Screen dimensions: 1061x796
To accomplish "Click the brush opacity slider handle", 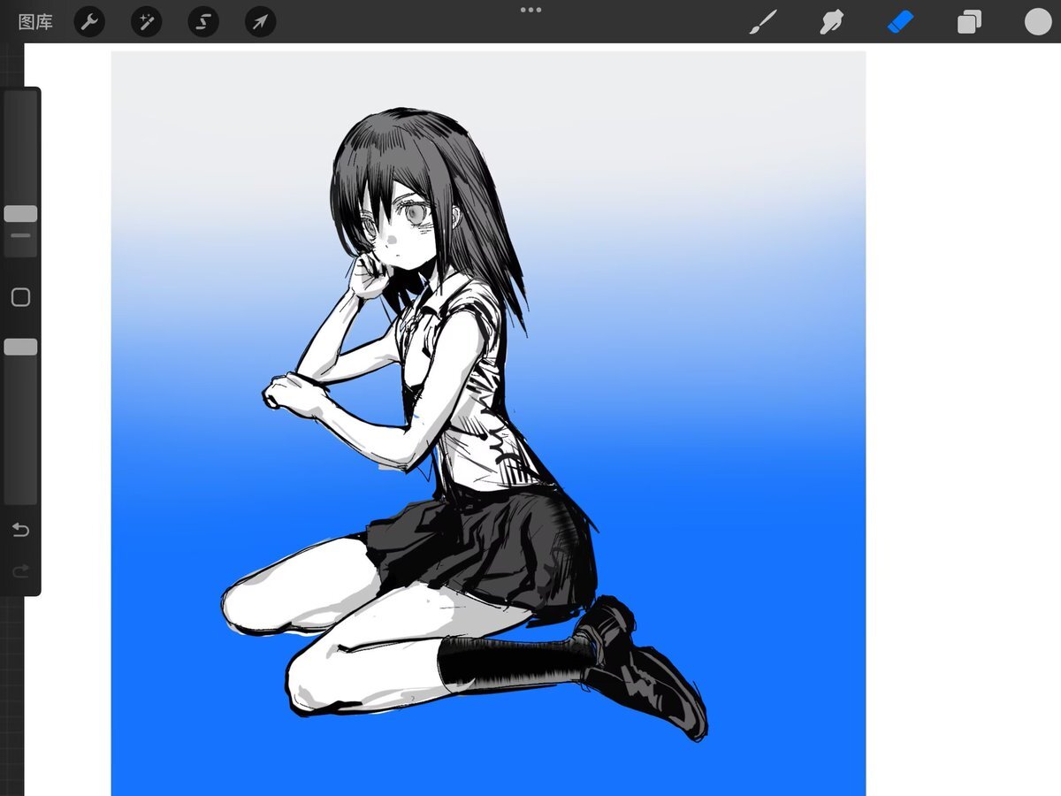I will click(x=20, y=347).
